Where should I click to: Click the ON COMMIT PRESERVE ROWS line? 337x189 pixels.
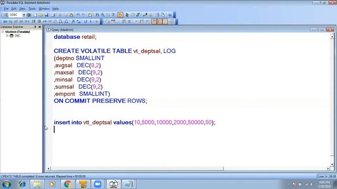click(x=101, y=101)
